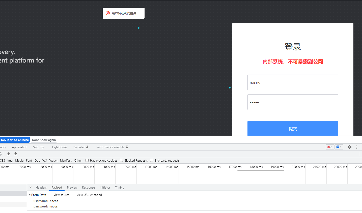
Task: Toggle Has blocked cookies checkbox
Action: point(87,160)
